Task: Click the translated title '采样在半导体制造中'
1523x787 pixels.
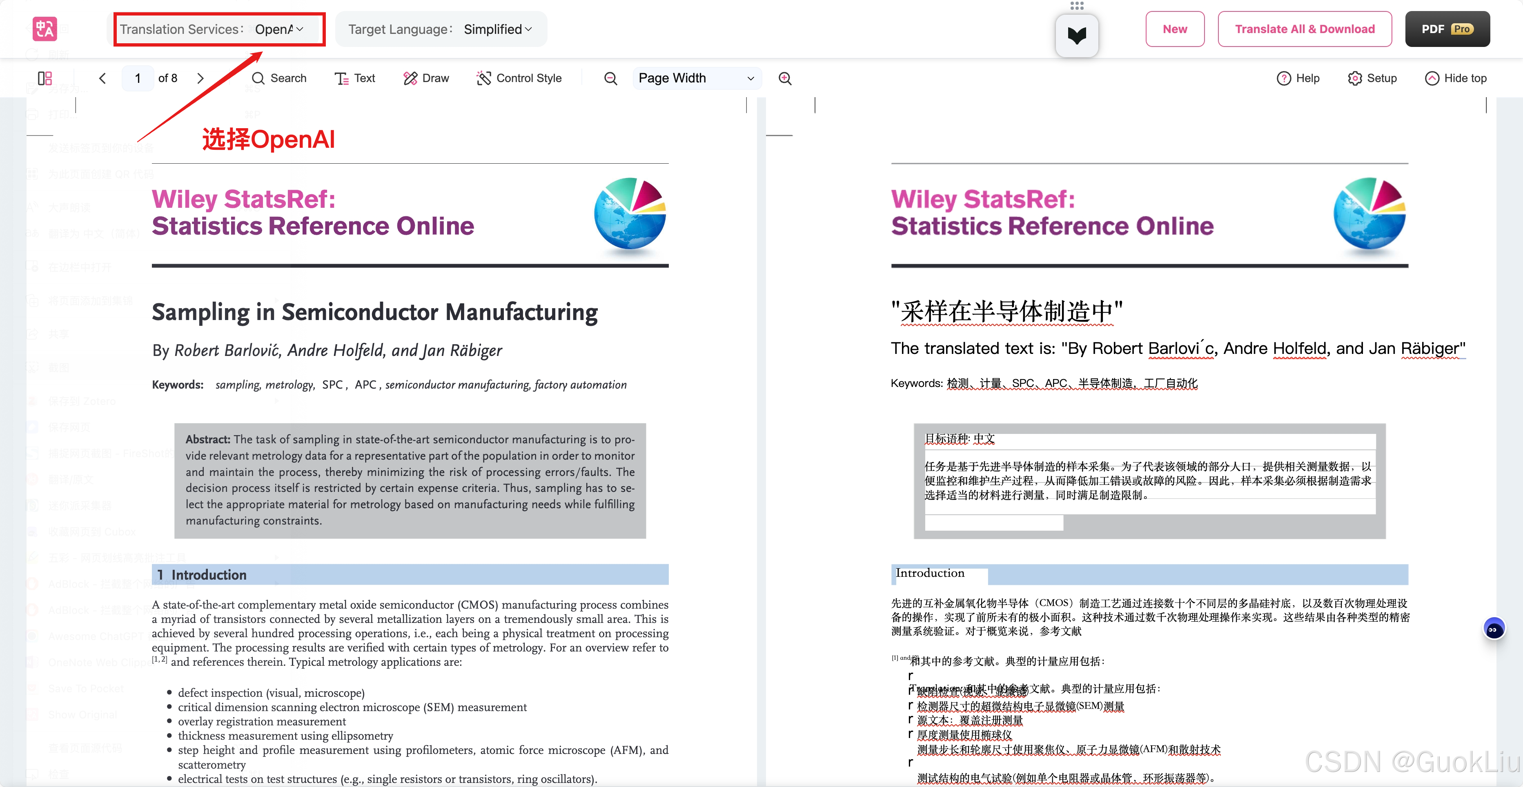Action: pyautogui.click(x=1007, y=311)
